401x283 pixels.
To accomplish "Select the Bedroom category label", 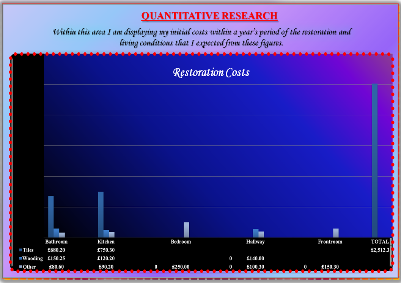I will click(181, 242).
